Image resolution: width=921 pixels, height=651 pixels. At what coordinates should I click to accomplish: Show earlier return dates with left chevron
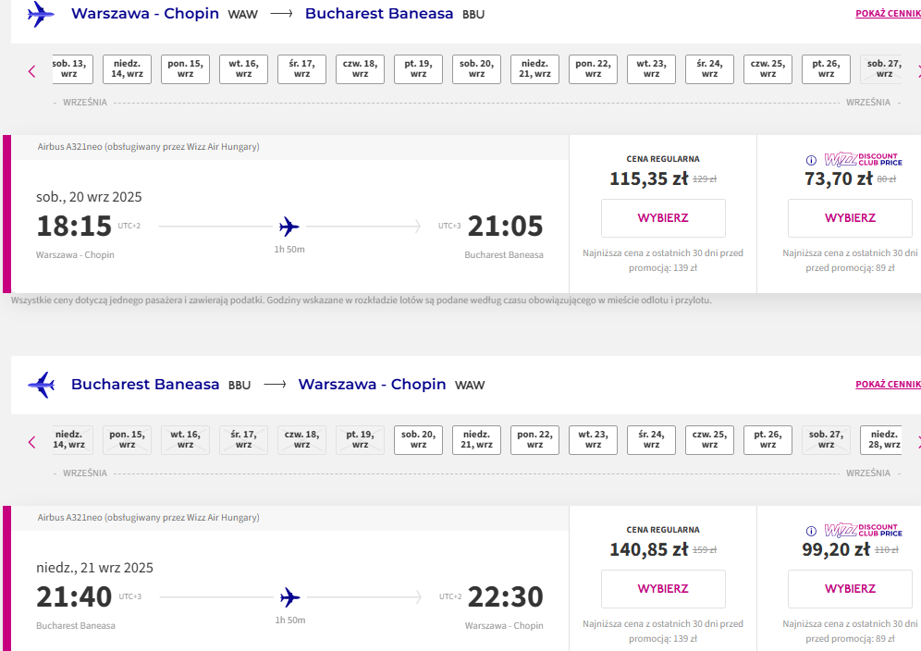31,442
